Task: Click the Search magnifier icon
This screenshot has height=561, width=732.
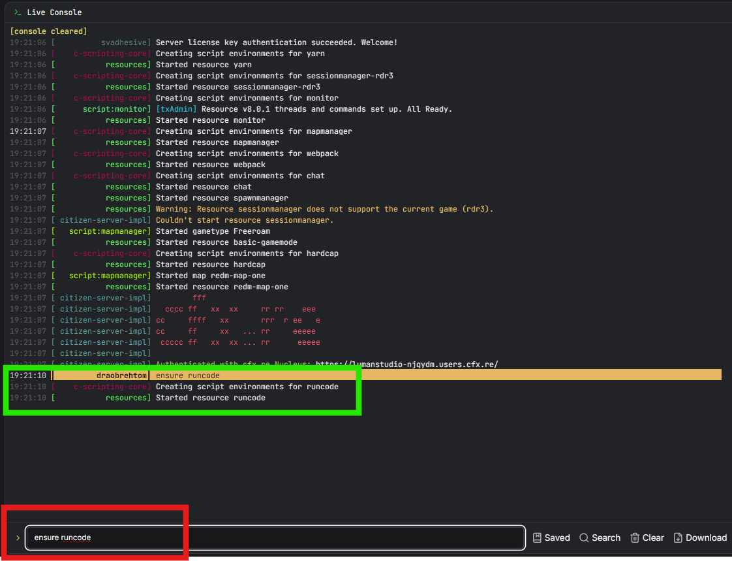Action: [x=584, y=537]
